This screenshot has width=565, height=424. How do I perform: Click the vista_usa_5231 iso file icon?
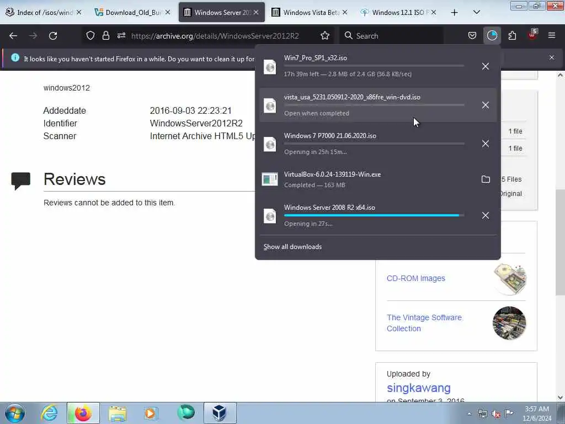point(270,105)
